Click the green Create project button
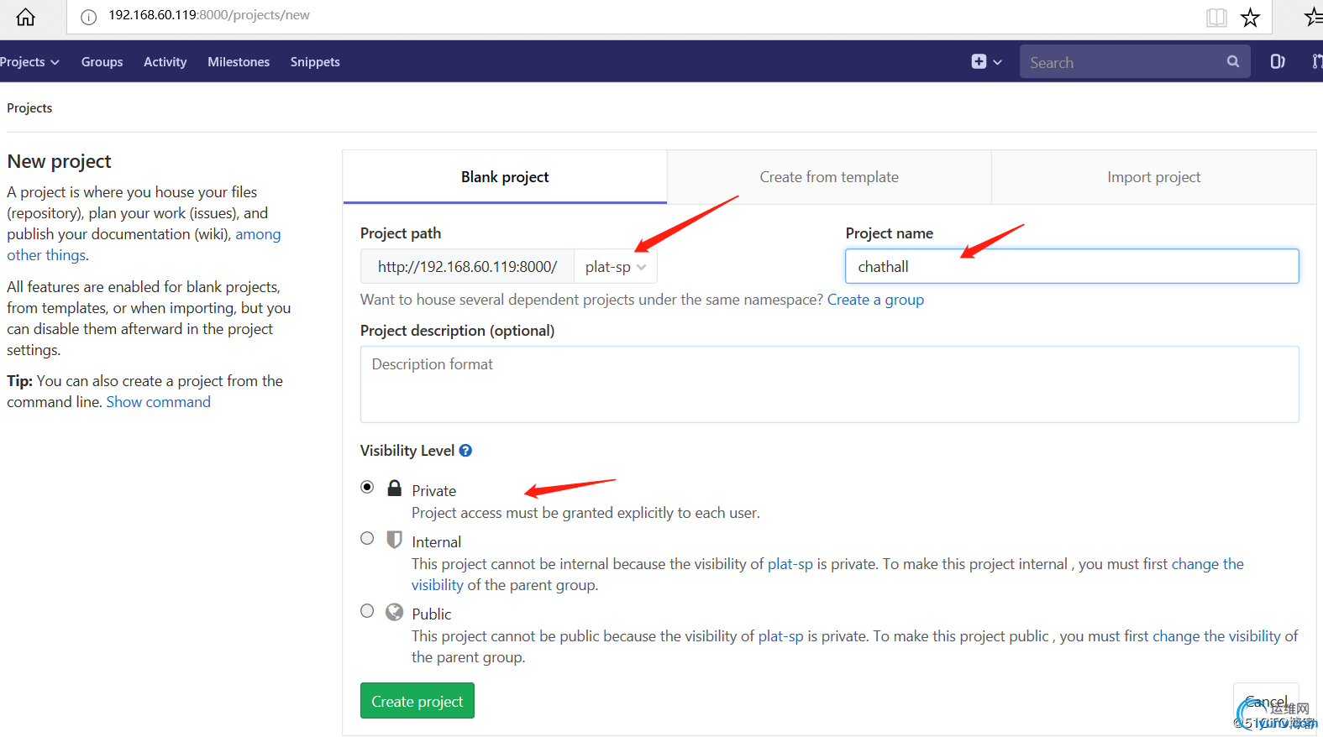The image size is (1323, 737). tap(417, 701)
